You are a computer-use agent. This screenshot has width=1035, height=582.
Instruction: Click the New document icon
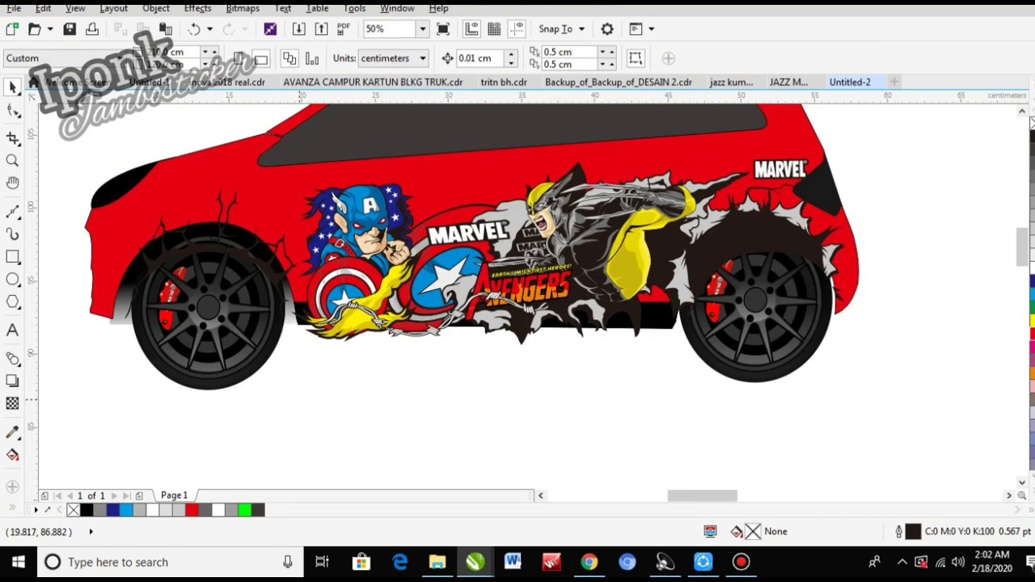pyautogui.click(x=11, y=29)
